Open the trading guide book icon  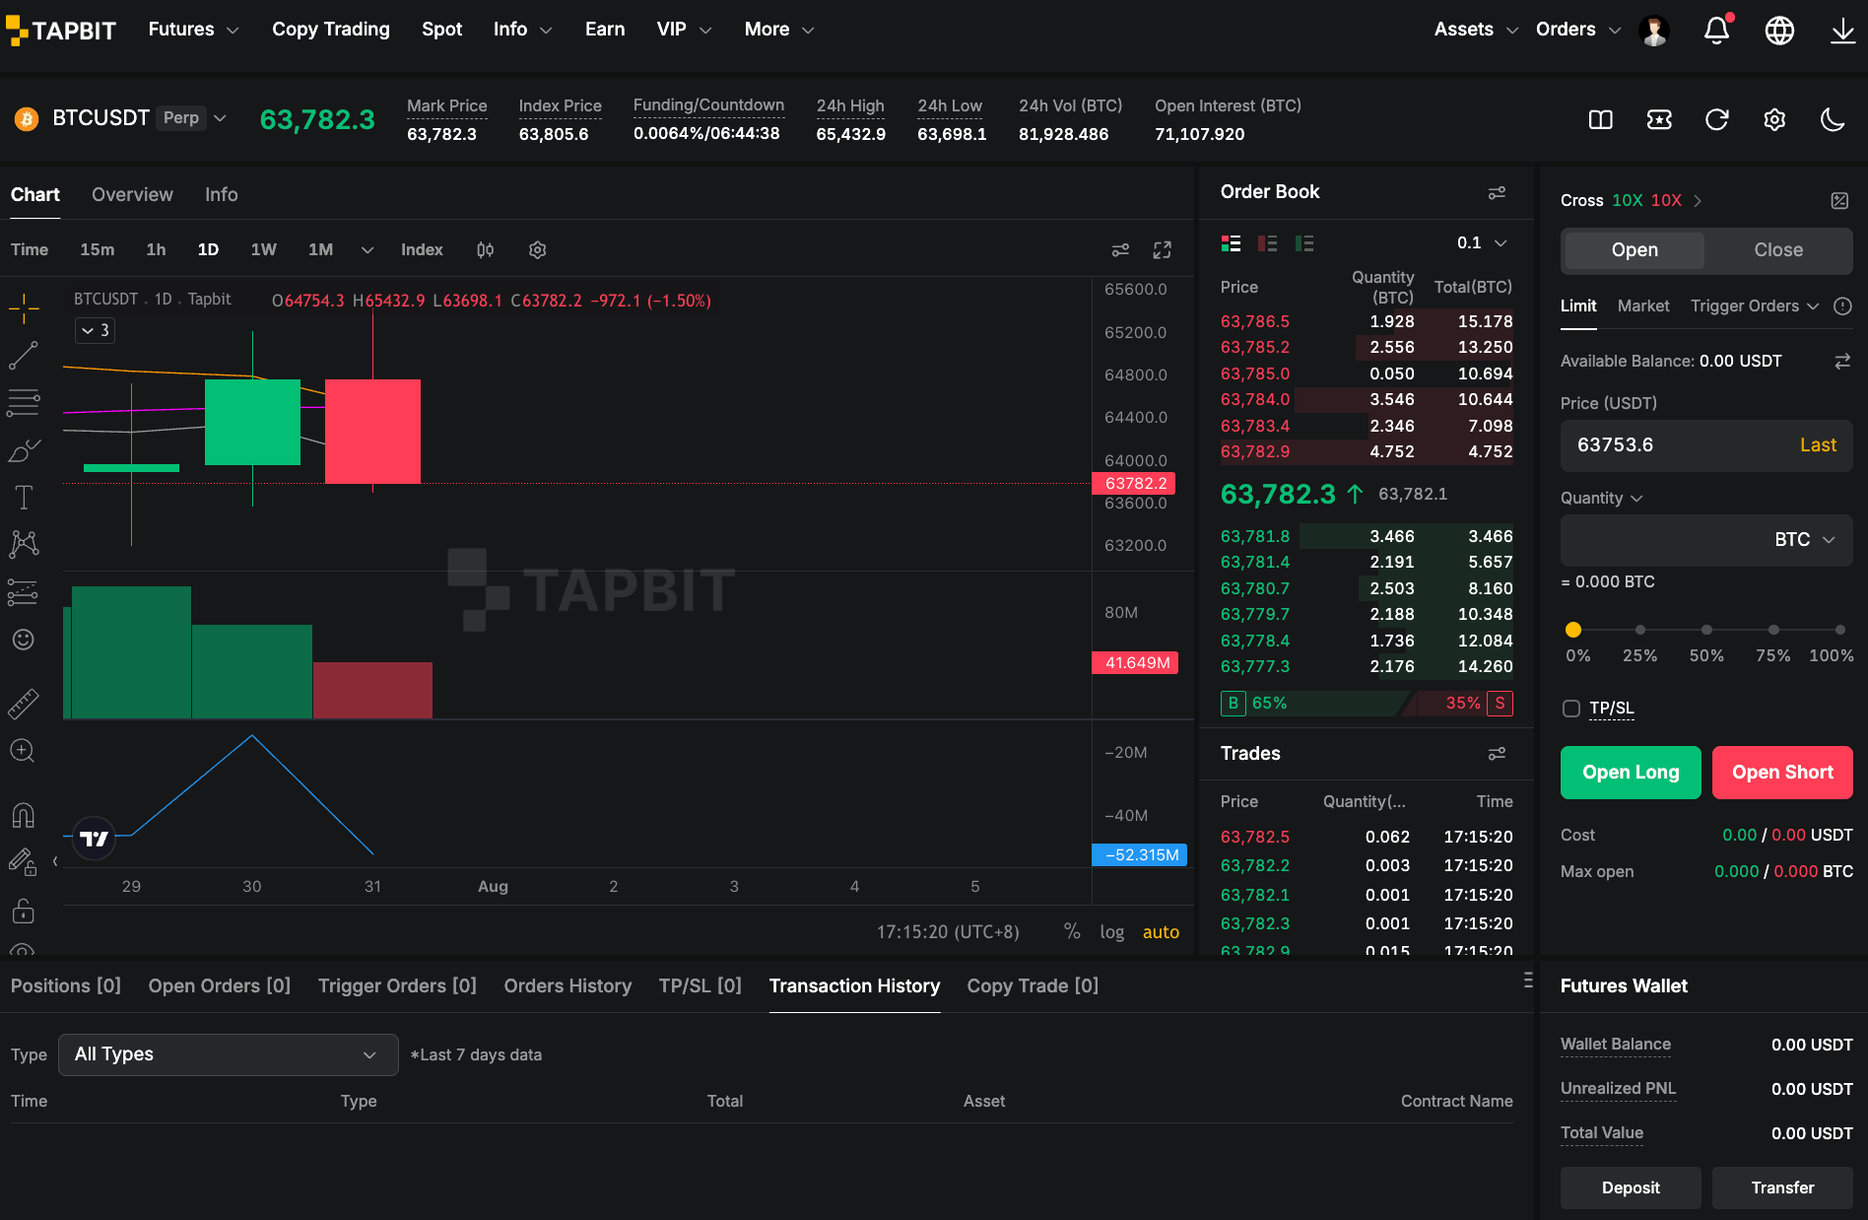1601,119
